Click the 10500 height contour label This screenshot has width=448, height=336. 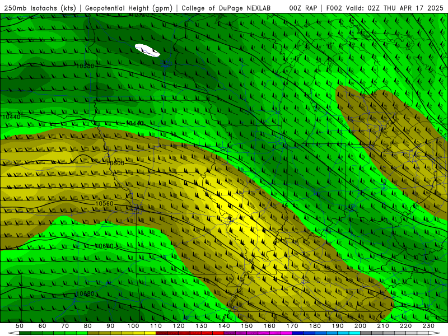click(115, 163)
